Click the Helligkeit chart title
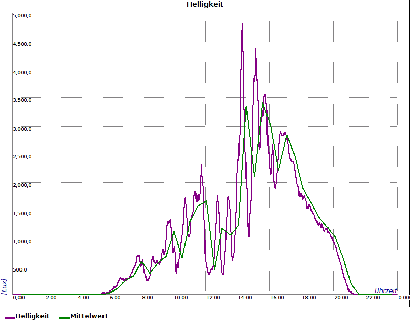This screenshot has height=333, width=410. pyautogui.click(x=204, y=5)
